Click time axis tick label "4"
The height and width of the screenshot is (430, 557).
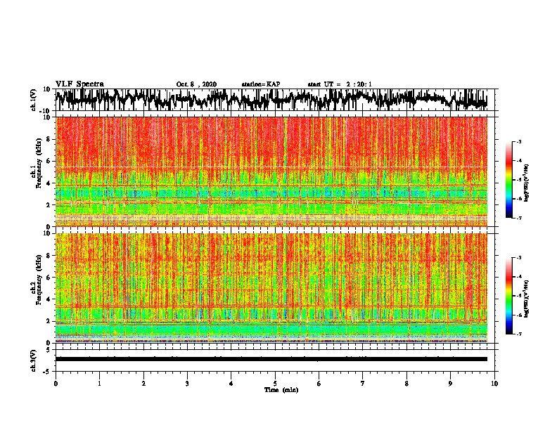231,384
